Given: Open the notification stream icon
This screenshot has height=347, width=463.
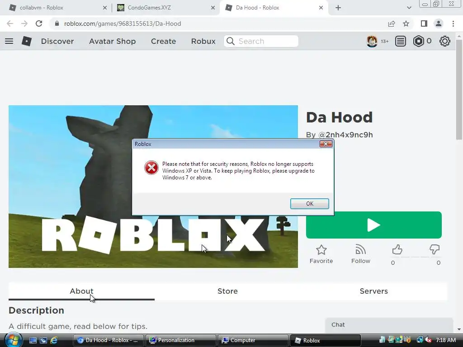Looking at the screenshot, I should [401, 41].
